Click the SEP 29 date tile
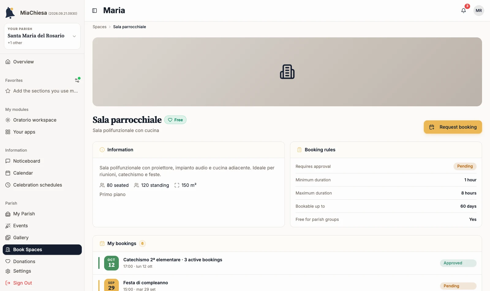 pyautogui.click(x=111, y=285)
